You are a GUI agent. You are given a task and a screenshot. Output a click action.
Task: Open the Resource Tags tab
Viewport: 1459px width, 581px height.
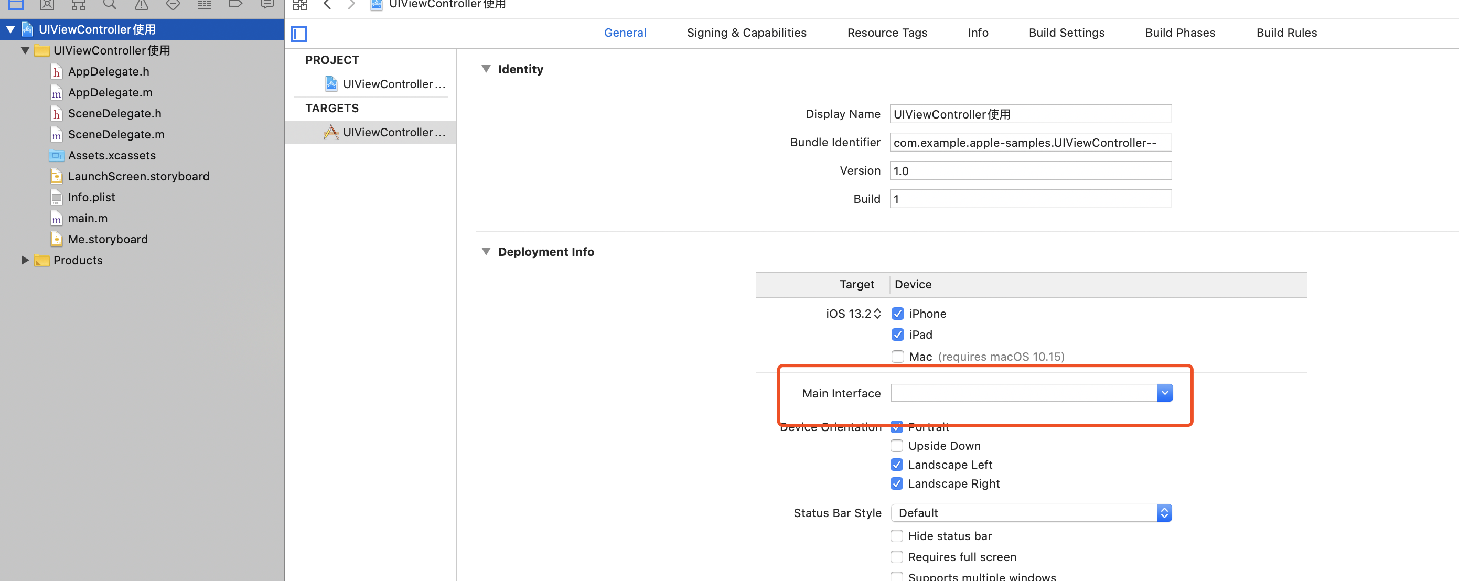(887, 33)
